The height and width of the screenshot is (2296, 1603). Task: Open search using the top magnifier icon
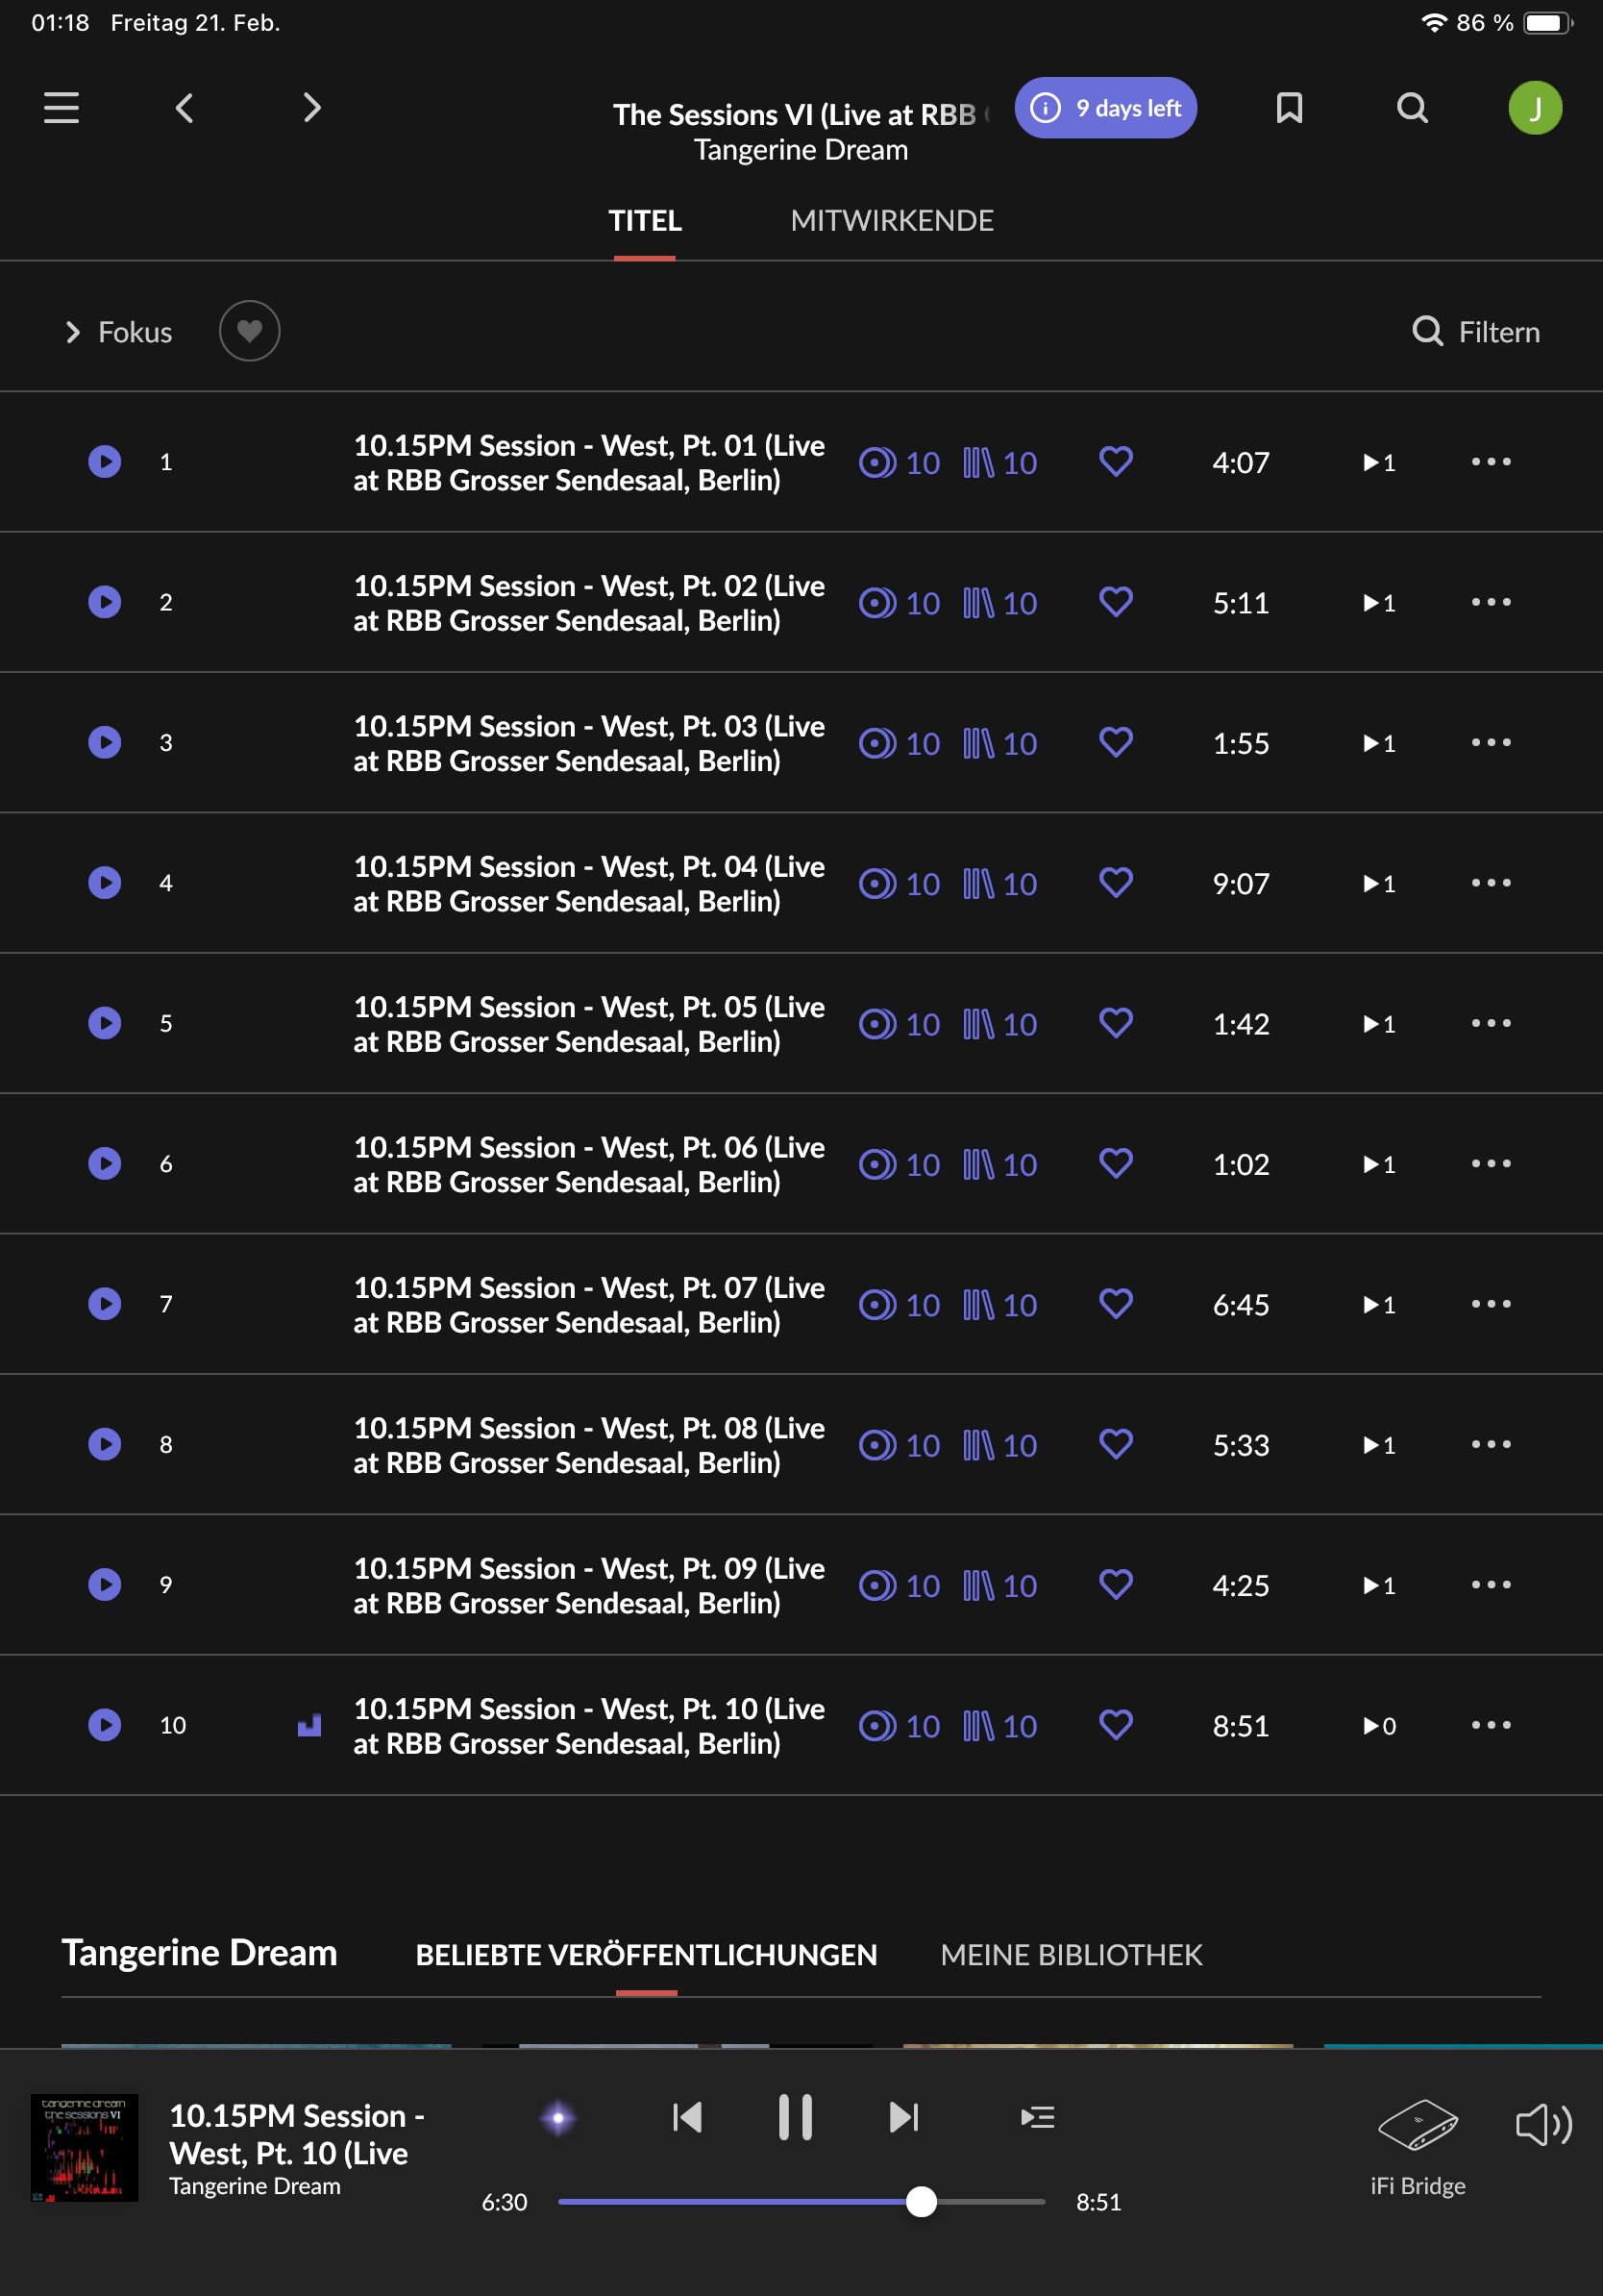click(1412, 107)
